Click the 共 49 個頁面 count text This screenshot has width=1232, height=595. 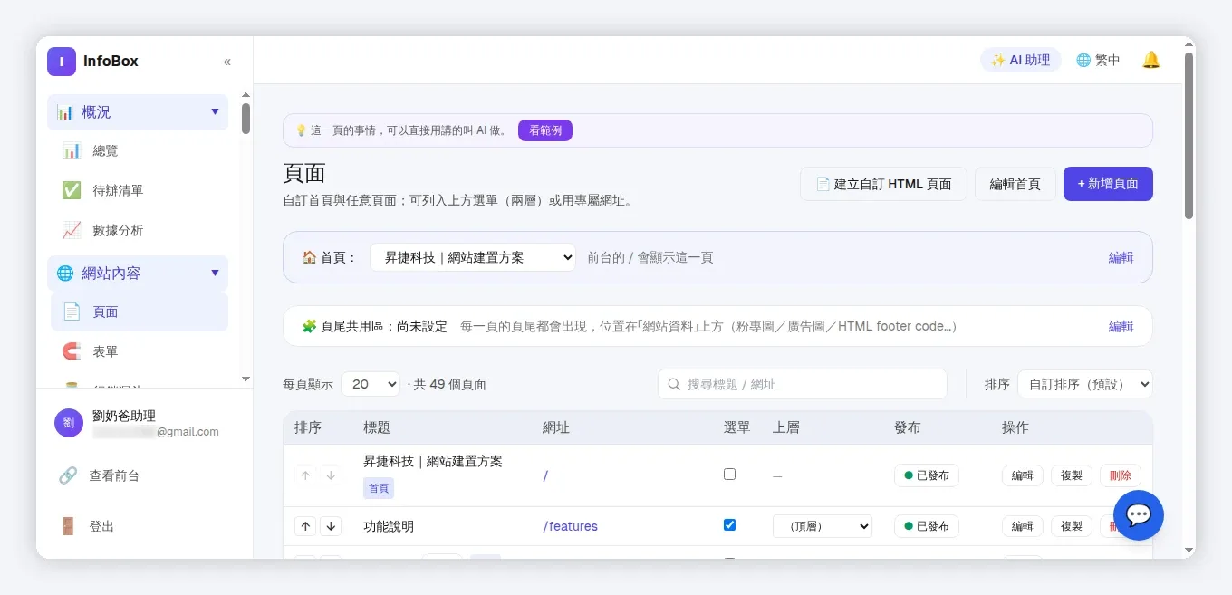[450, 384]
